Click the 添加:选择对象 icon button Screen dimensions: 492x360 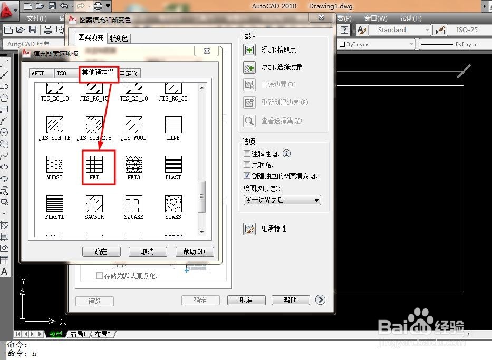249,67
